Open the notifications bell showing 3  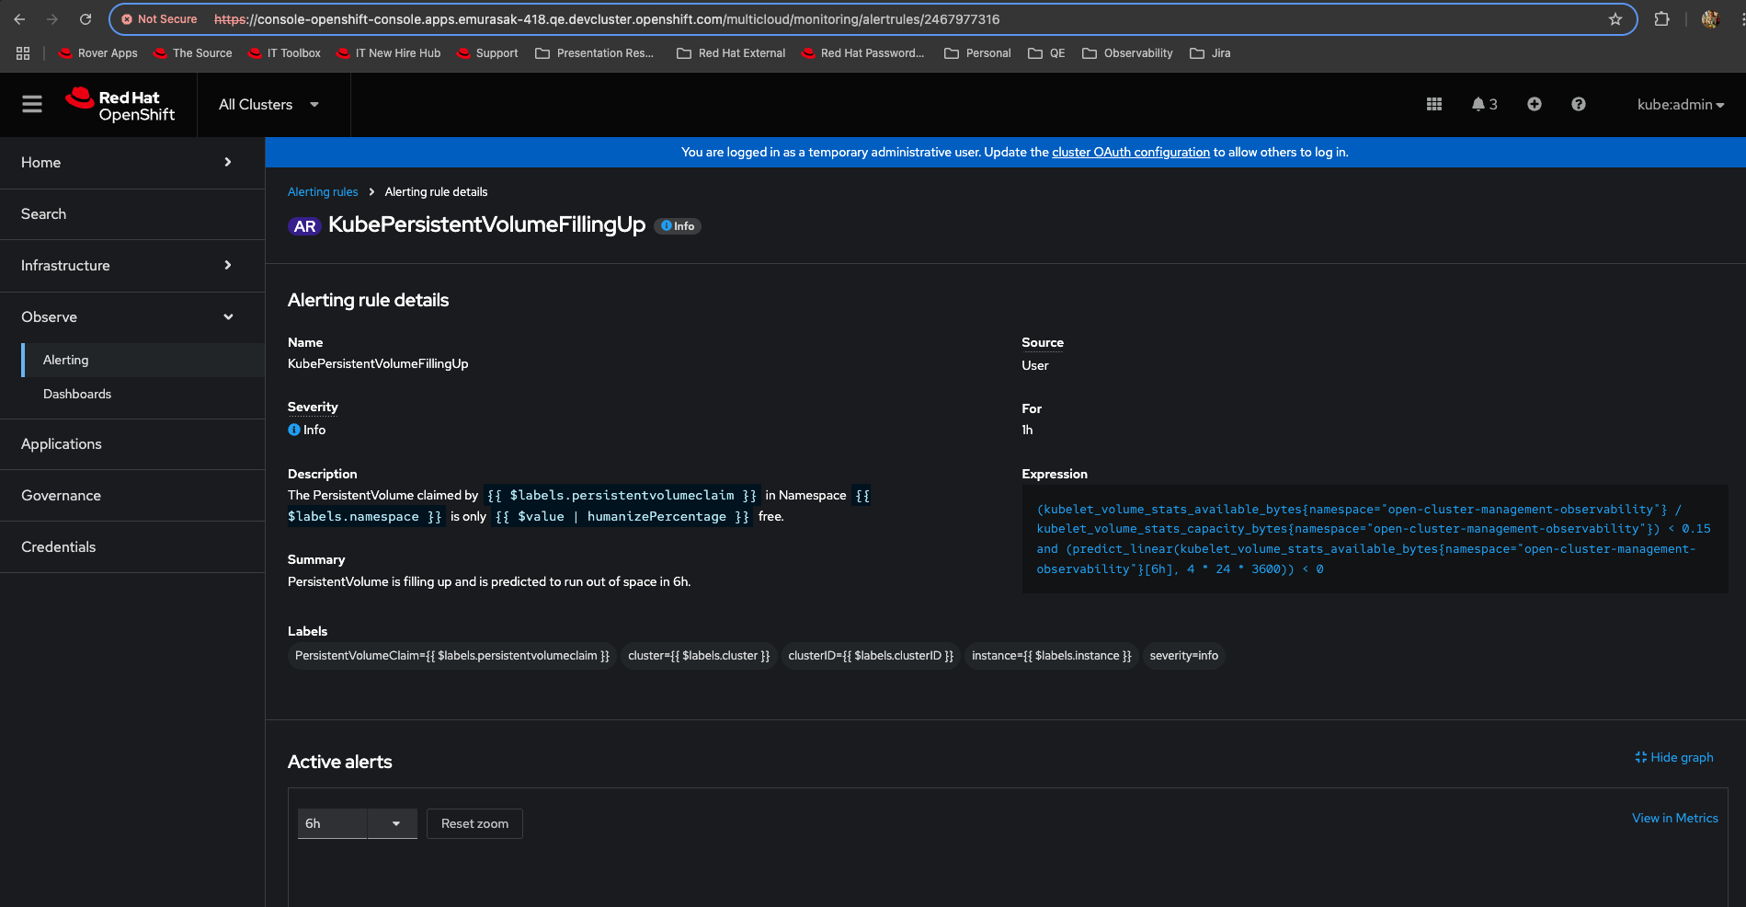coord(1484,105)
